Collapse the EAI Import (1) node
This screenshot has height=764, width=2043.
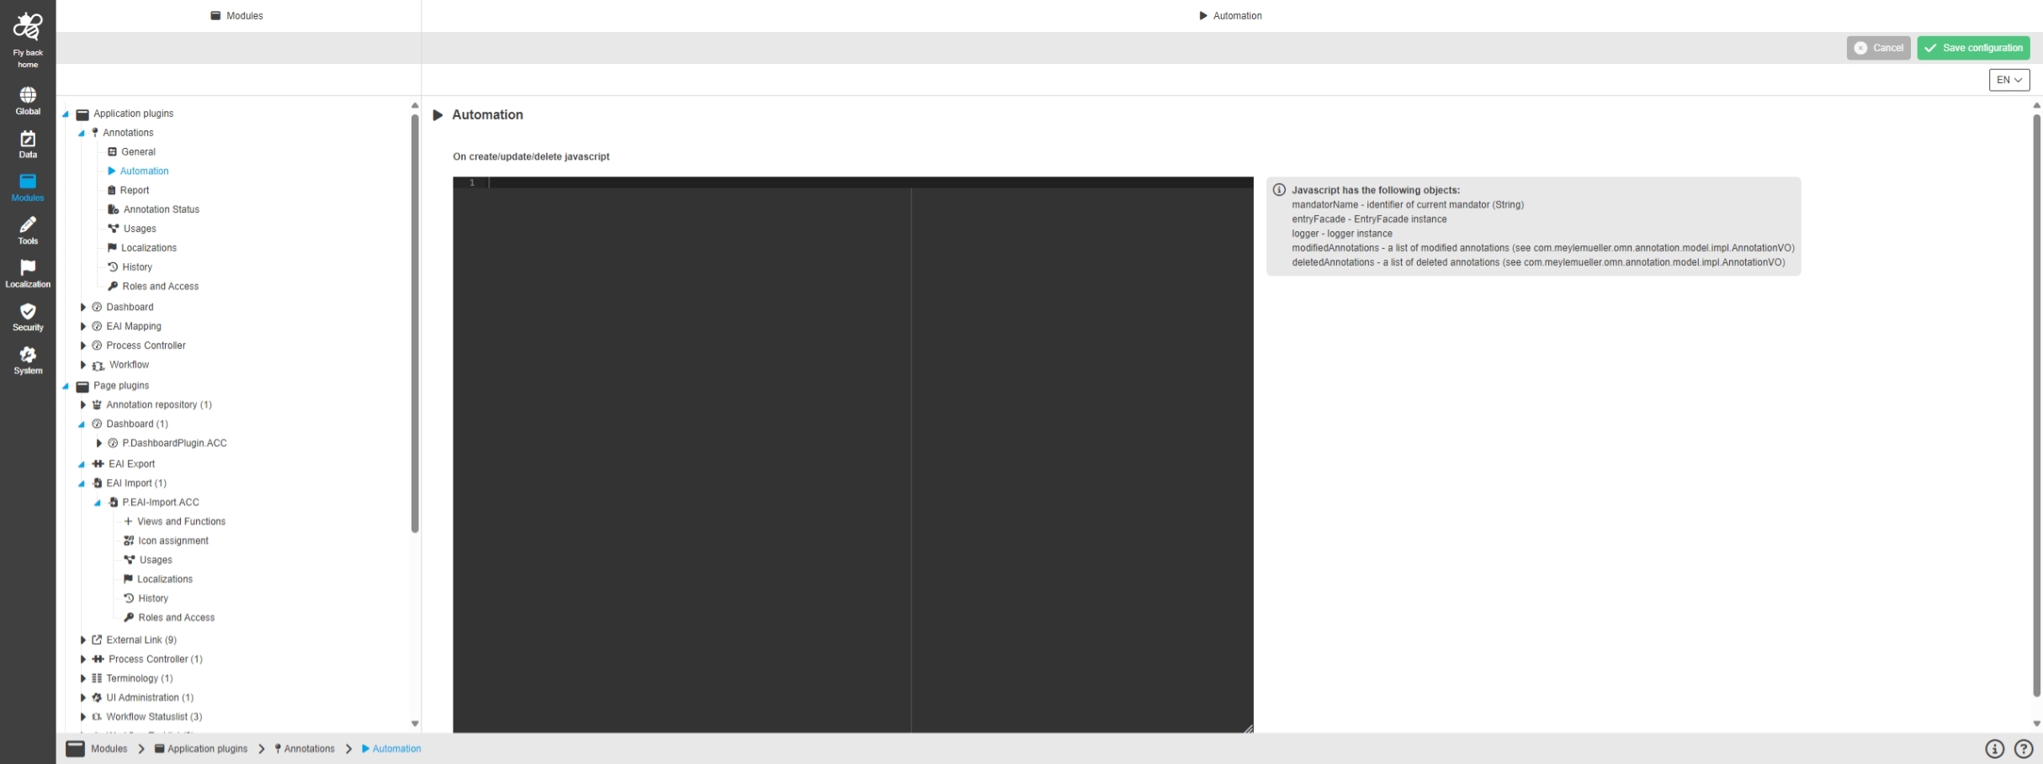pos(82,484)
